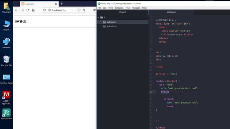
Task: Reload the localhost page
Action: (x=28, y=10)
